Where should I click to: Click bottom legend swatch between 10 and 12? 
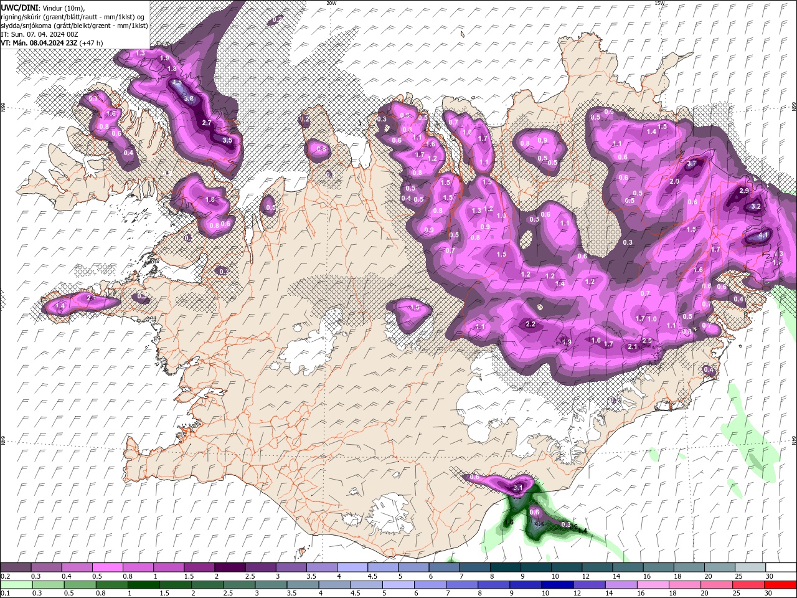click(558, 585)
